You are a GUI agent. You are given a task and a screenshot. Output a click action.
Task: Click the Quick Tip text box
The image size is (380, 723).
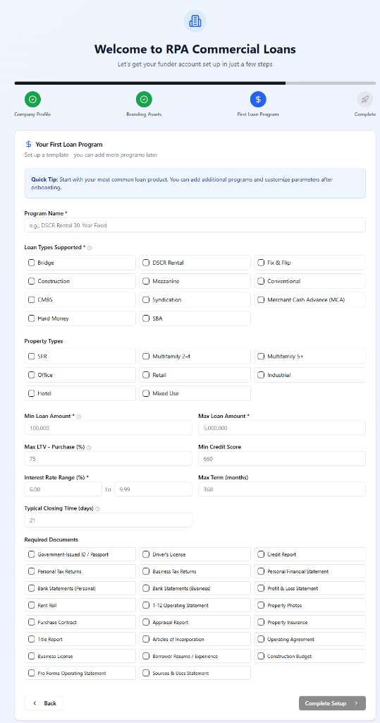(195, 184)
